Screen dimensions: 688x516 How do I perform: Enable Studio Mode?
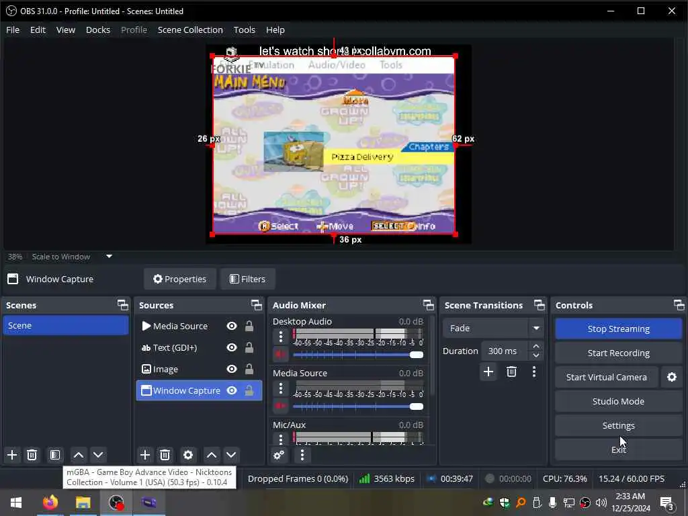click(619, 401)
